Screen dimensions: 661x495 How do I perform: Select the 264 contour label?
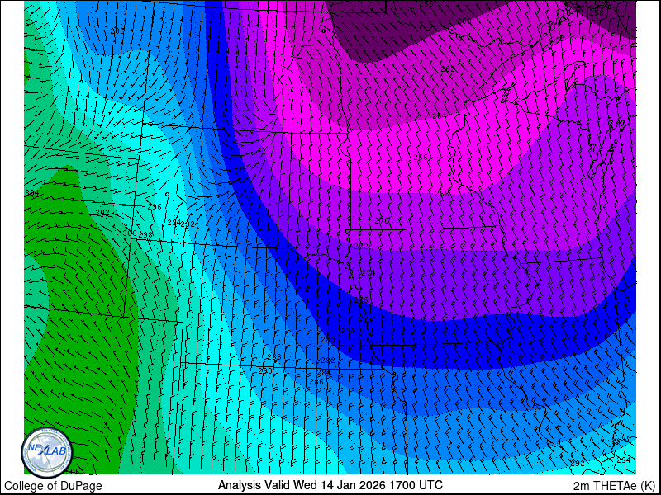pyautogui.click(x=440, y=115)
